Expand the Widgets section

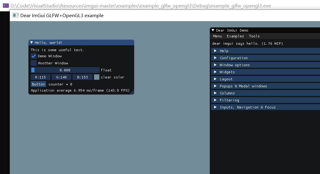(266, 72)
